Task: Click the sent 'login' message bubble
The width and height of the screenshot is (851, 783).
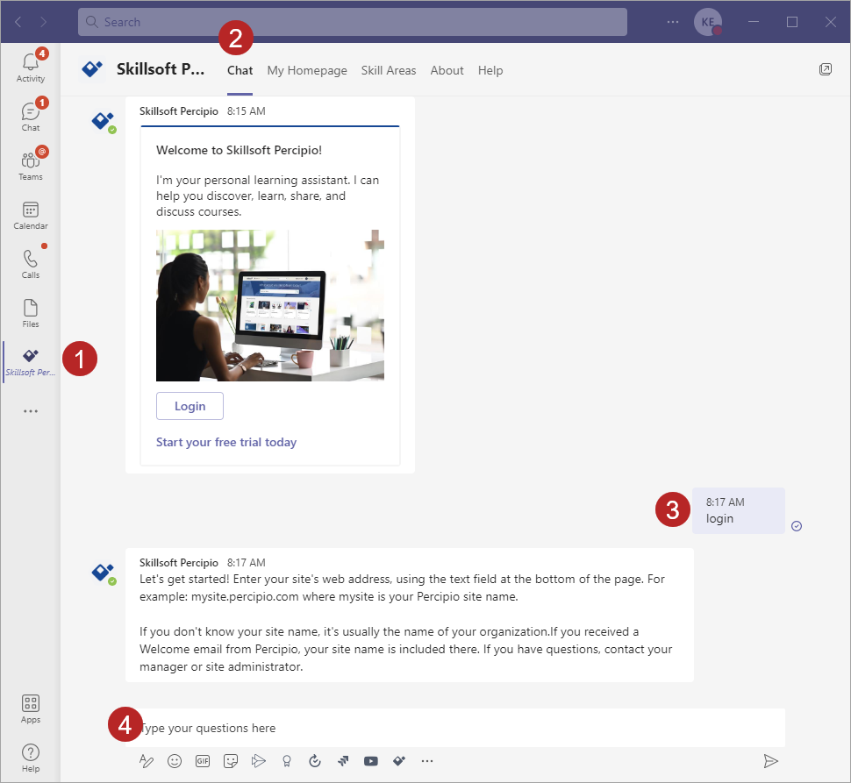Action: point(738,510)
